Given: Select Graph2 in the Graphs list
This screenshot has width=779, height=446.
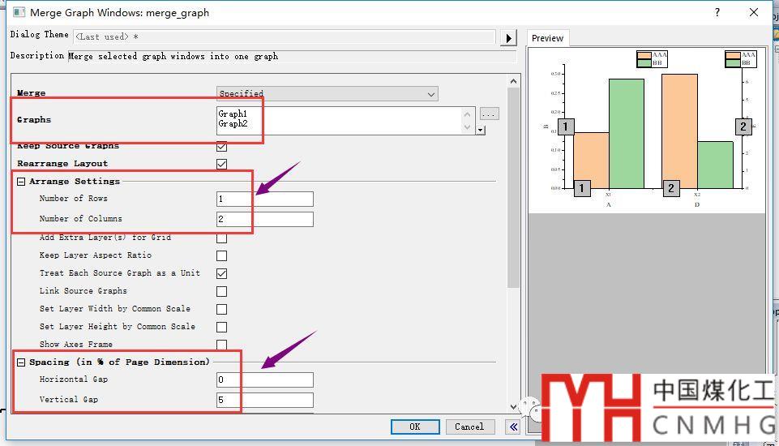Looking at the screenshot, I should [233, 124].
